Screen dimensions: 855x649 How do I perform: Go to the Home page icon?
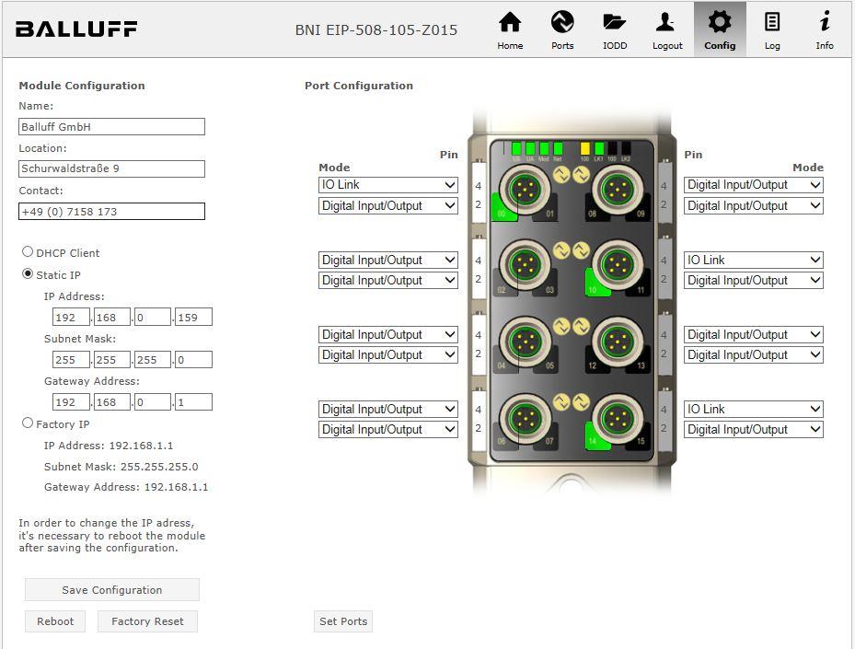point(510,22)
